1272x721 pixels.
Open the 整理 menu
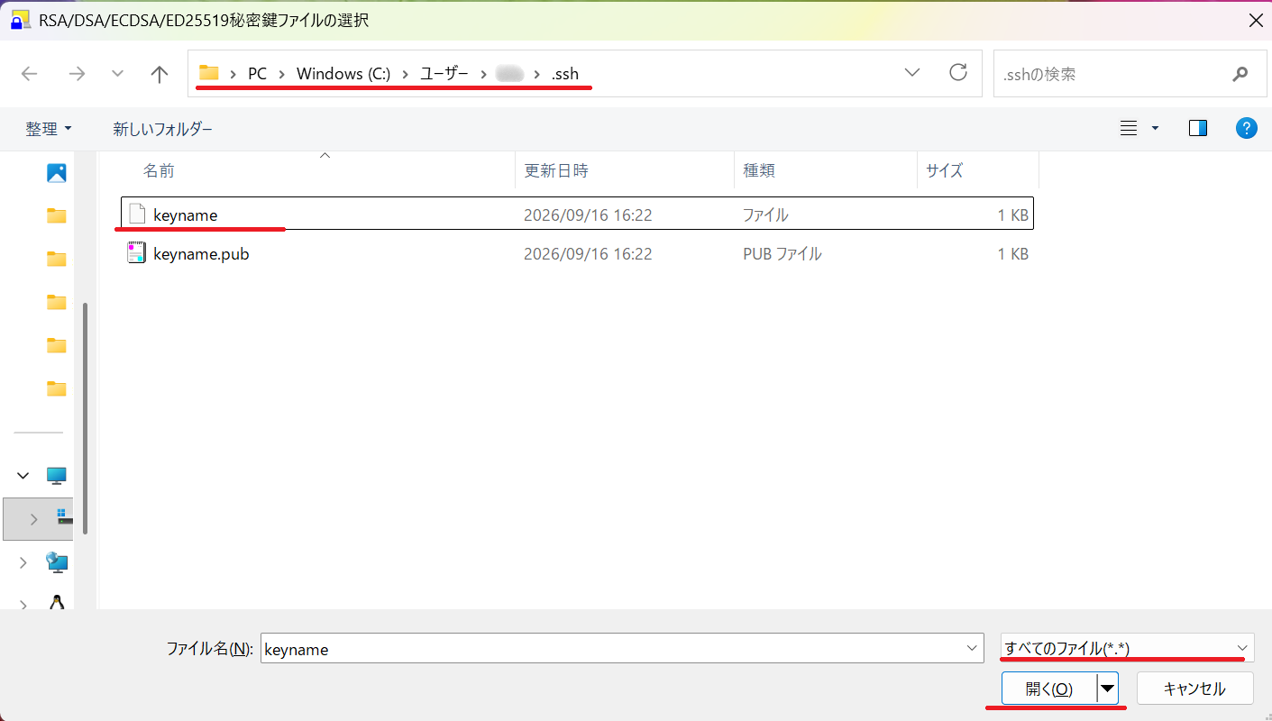(49, 129)
